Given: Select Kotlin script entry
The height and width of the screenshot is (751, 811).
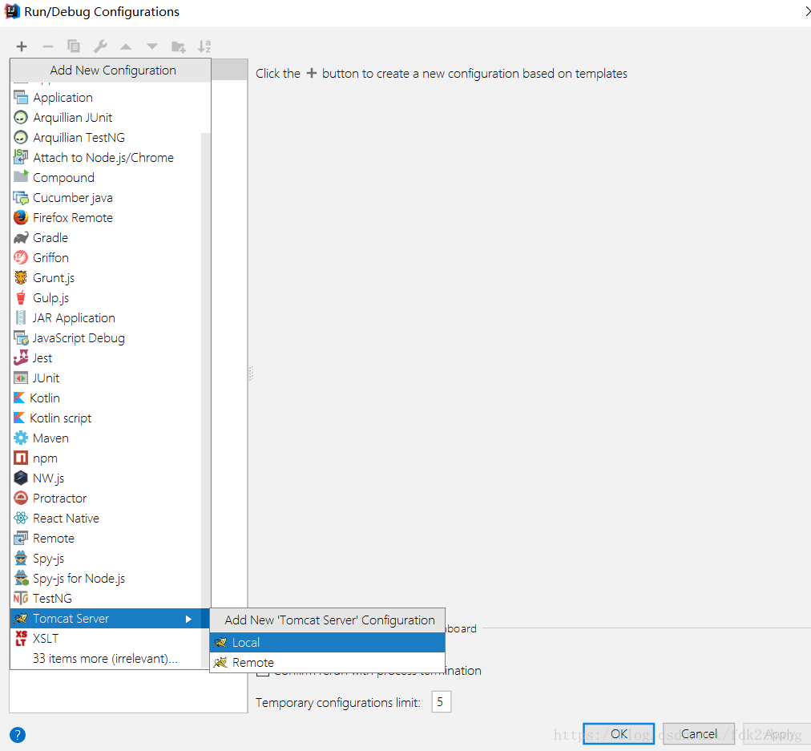Looking at the screenshot, I should pos(106,418).
